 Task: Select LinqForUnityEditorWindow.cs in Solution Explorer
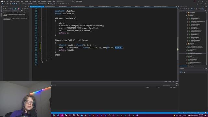196,54
